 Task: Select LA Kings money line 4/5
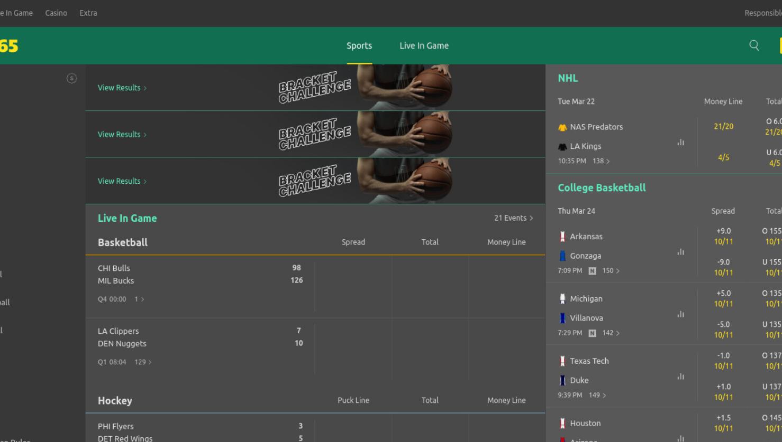pyautogui.click(x=723, y=158)
